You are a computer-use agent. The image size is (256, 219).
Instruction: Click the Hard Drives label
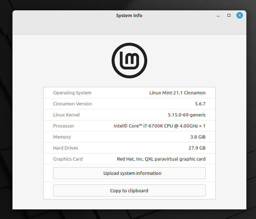pos(66,148)
